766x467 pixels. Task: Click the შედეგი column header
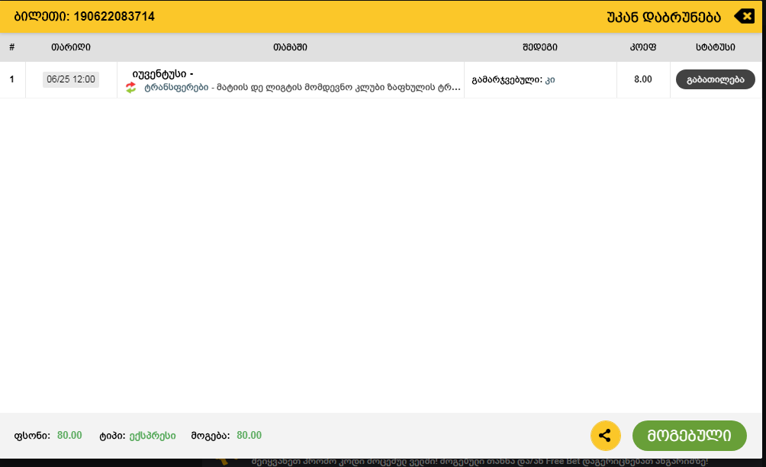(x=539, y=47)
